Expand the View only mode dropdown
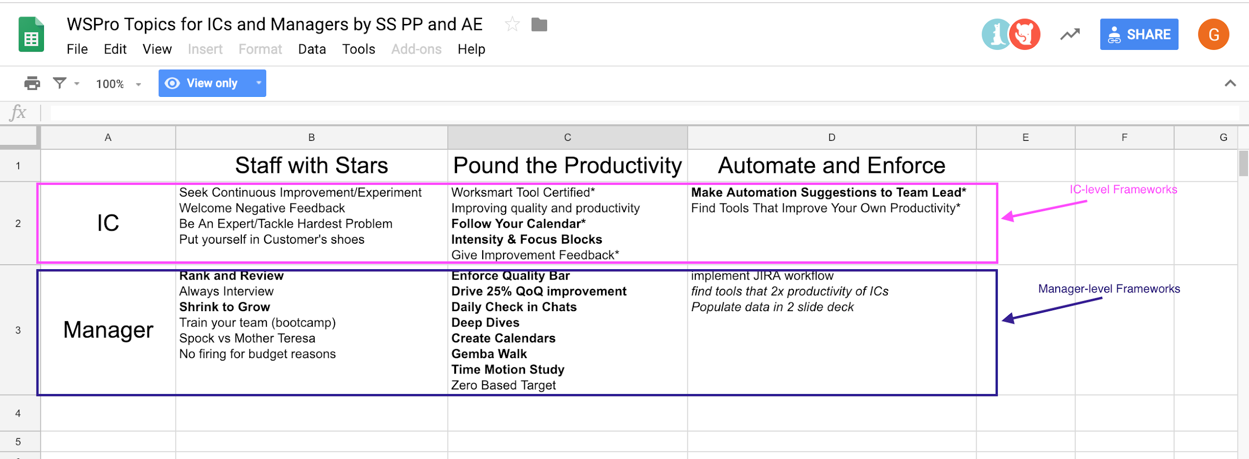Image resolution: width=1249 pixels, height=459 pixels. [x=258, y=83]
